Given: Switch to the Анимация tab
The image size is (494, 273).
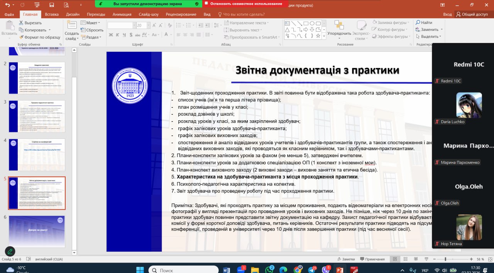Looking at the screenshot, I should (x=122, y=14).
